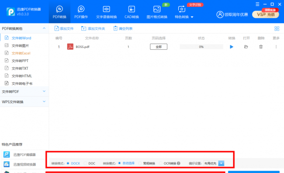This screenshot has width=284, height=173.
Task: Click the VIP 充值 button
Action: (x=266, y=14)
